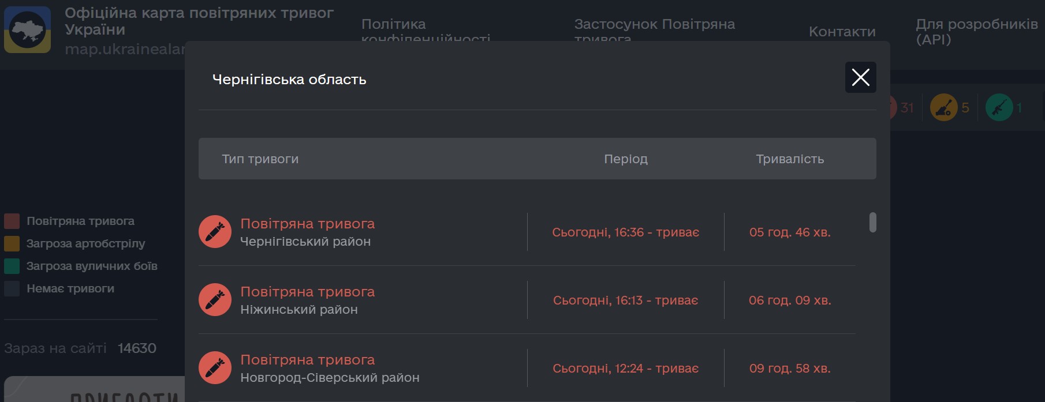Image resolution: width=1045 pixels, height=402 pixels.
Task: Click the Тривалість column header
Action: click(x=789, y=159)
